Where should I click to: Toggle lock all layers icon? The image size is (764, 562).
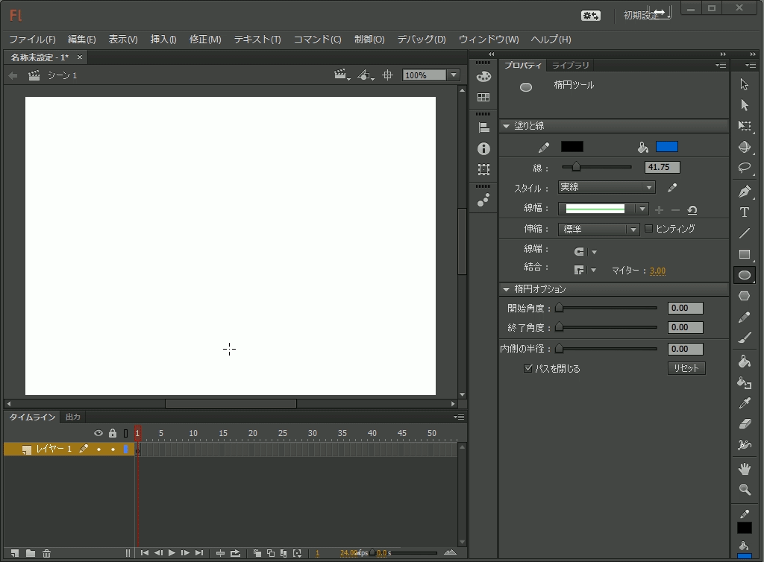click(113, 432)
